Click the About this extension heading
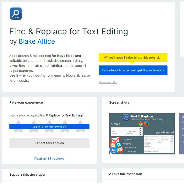The height and width of the screenshot is (184, 184). pyautogui.click(x=125, y=174)
